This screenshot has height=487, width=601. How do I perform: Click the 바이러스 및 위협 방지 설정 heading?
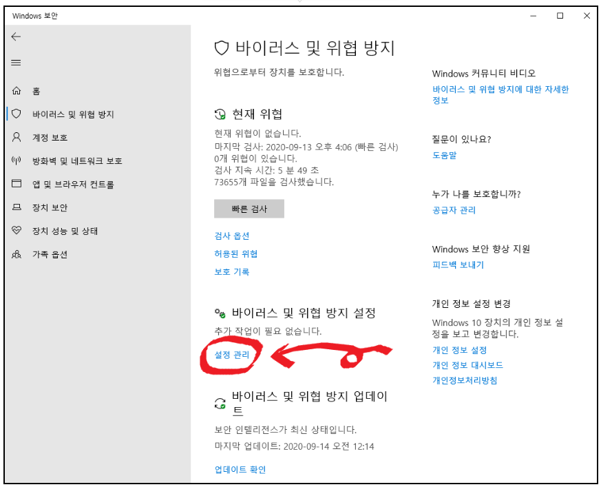304,313
